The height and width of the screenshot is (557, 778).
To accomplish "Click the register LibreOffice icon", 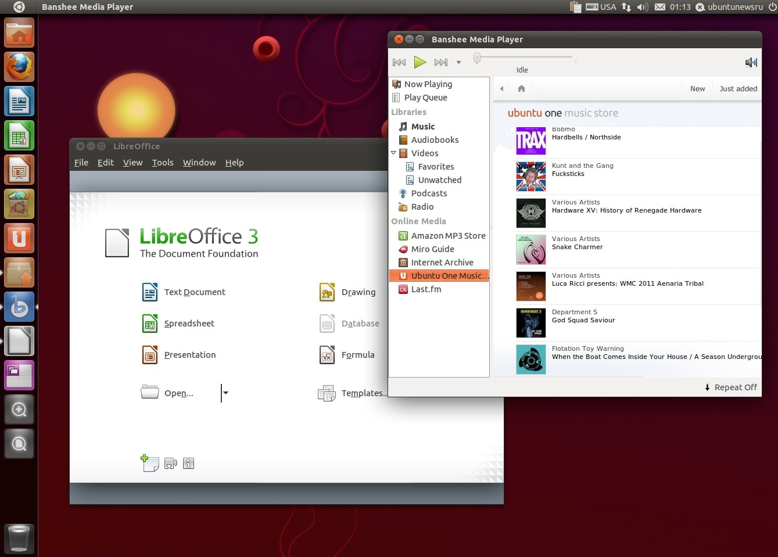I will pyautogui.click(x=170, y=463).
